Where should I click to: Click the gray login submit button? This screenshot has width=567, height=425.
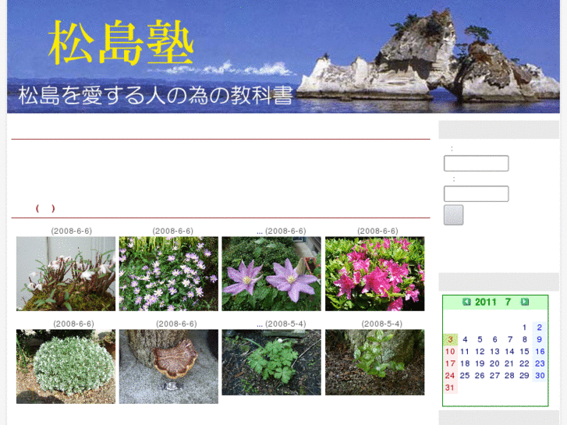[453, 215]
